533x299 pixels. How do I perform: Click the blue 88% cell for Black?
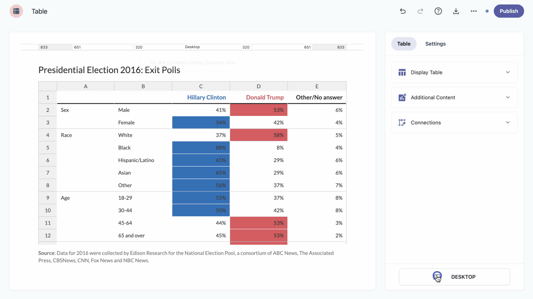201,148
